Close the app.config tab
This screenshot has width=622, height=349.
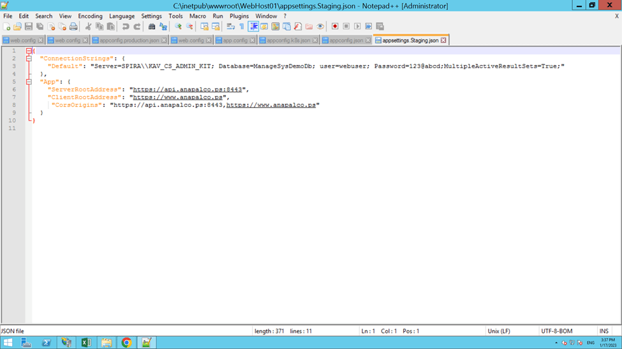[x=252, y=40]
